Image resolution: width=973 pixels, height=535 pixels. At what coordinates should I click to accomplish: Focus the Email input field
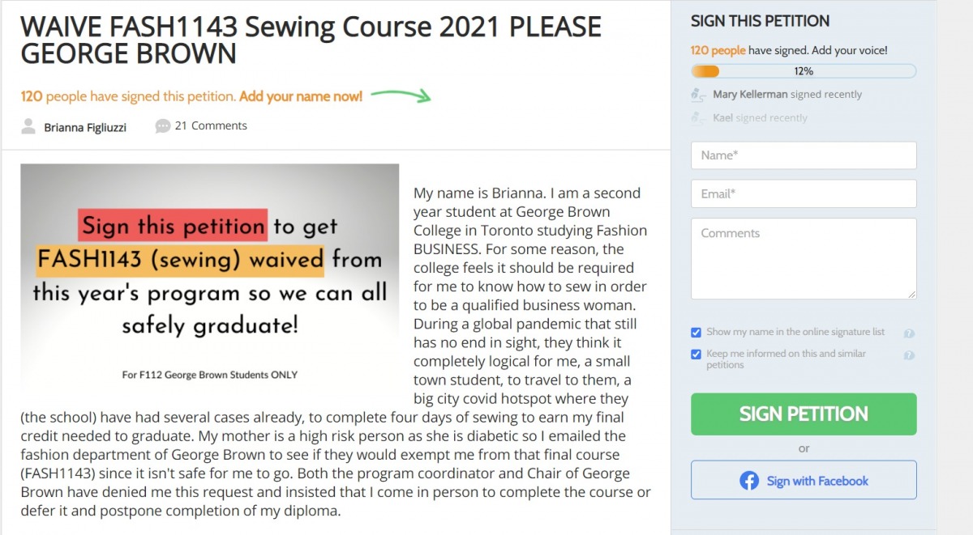(x=804, y=193)
